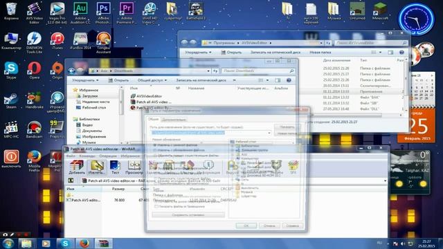443x249 pixels.
Task: Click Открыть in Downloads window toolbar
Action: pos(118,80)
